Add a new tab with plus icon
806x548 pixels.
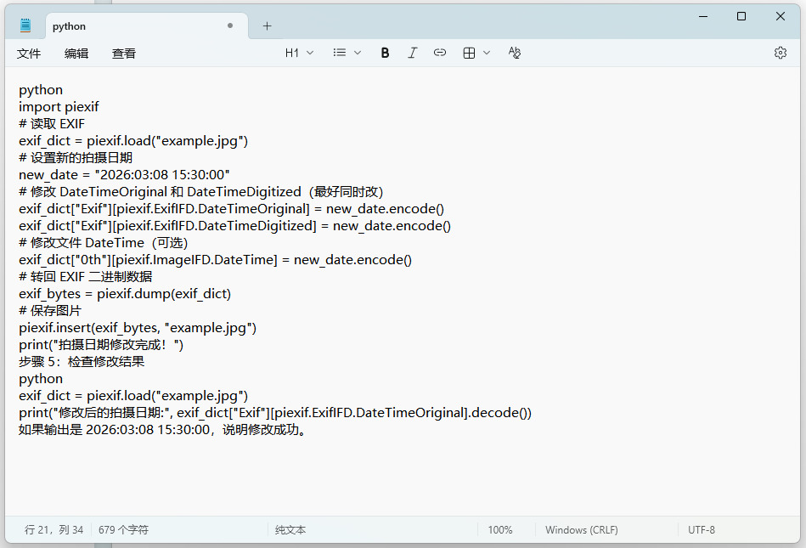267,26
